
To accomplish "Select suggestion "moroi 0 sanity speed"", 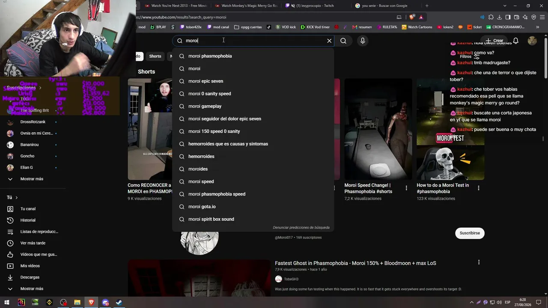I will pyautogui.click(x=253, y=94).
